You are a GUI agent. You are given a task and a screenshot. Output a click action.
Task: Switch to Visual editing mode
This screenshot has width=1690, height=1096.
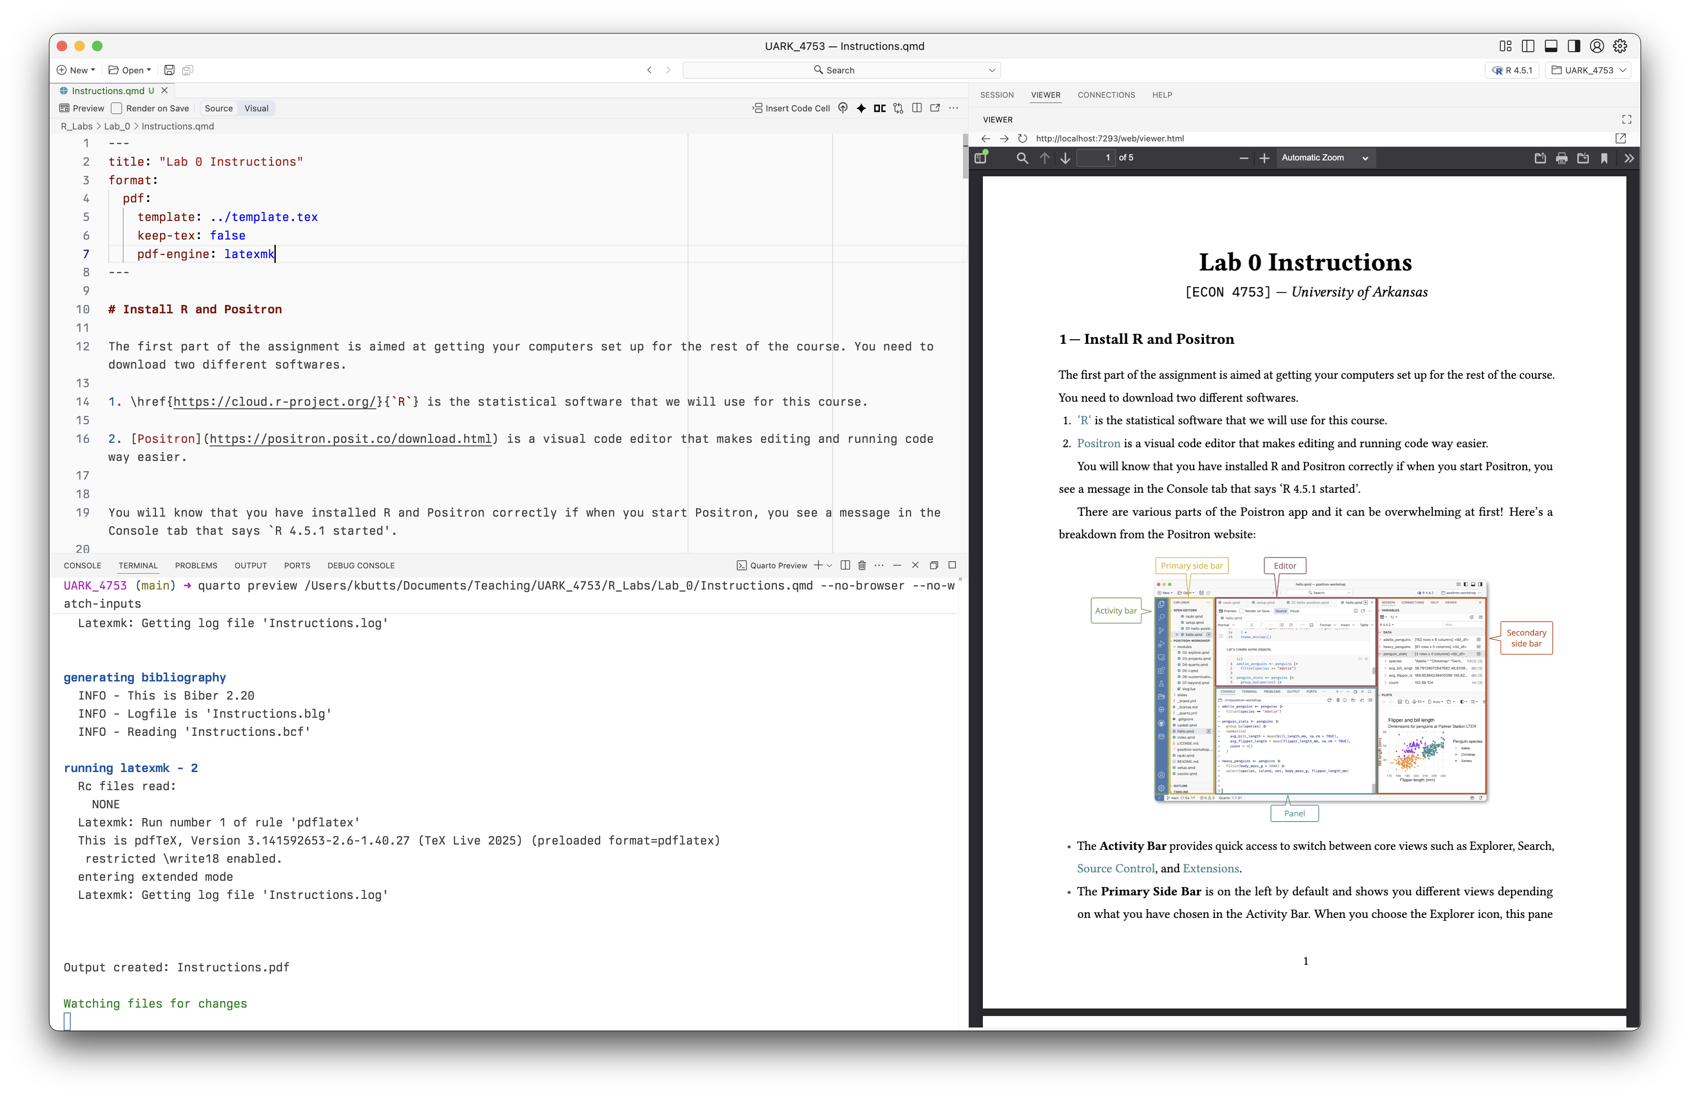256,109
